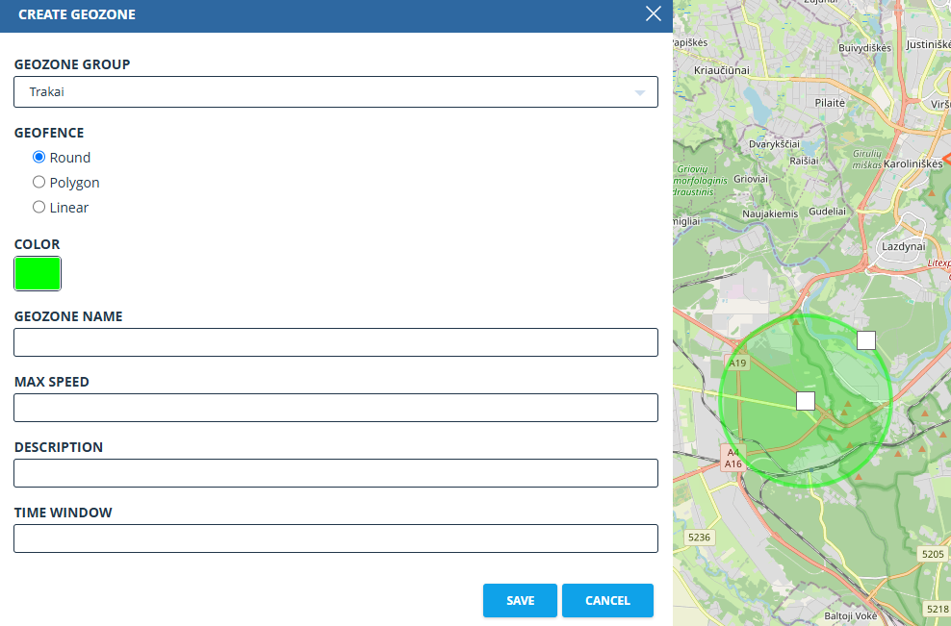951x626 pixels.
Task: Click the center handle of the geozone circle
Action: [x=805, y=400]
